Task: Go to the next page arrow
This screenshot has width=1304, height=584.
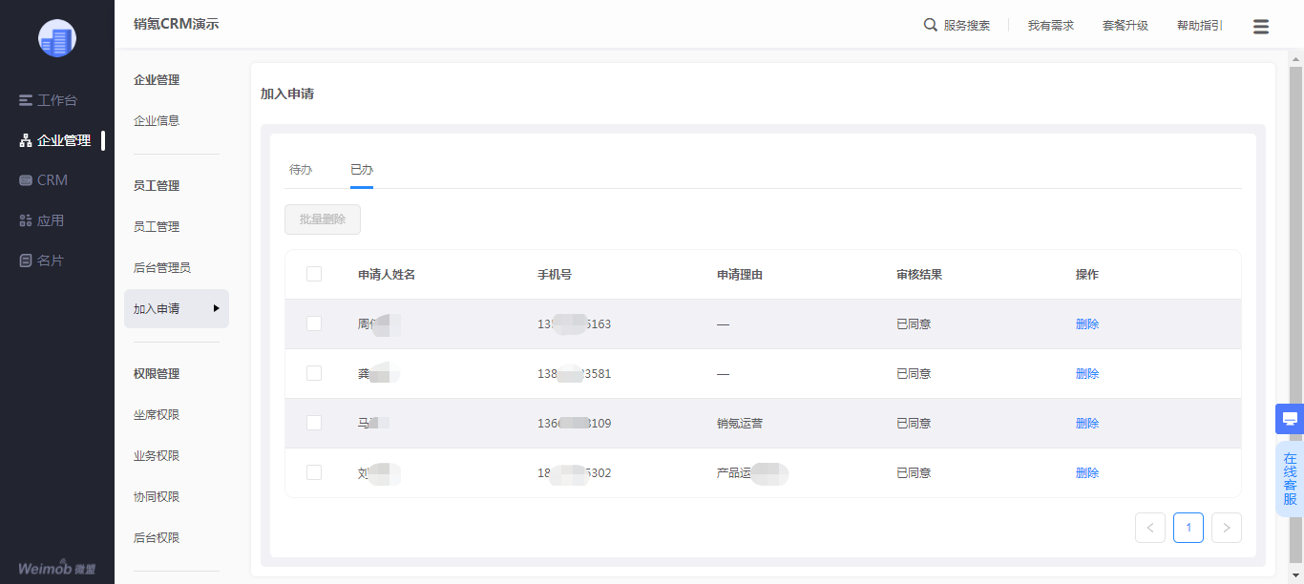Action: coord(1227,528)
